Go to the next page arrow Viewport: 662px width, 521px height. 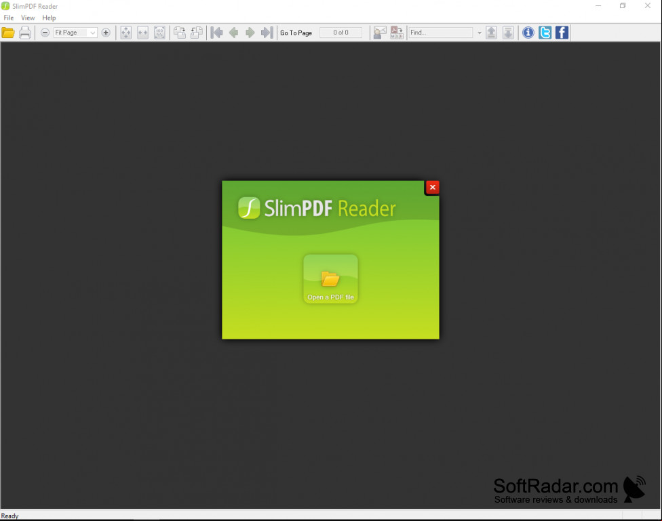pos(250,33)
